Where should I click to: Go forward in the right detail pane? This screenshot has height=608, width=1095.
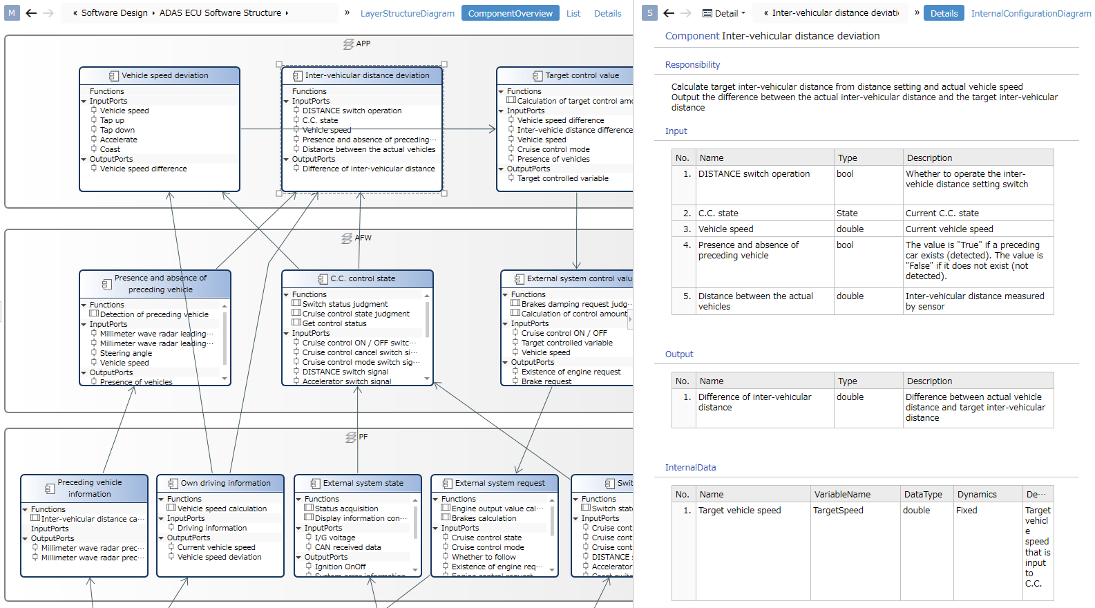click(x=685, y=12)
